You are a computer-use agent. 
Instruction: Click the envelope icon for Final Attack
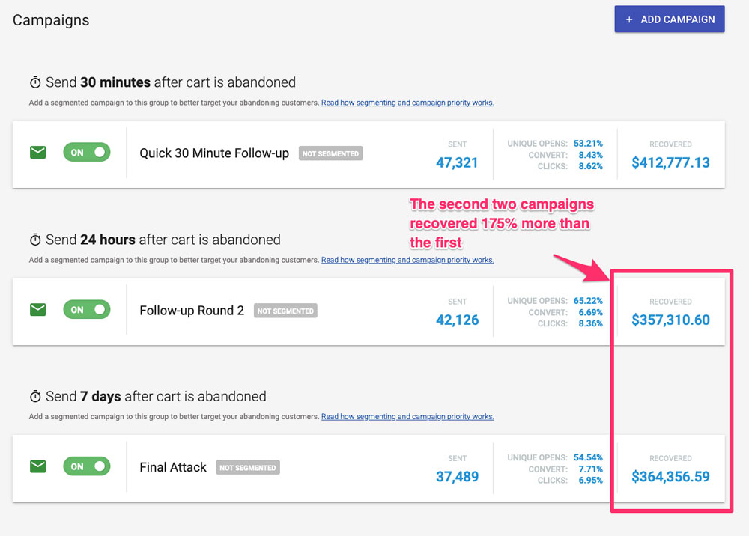click(x=37, y=466)
